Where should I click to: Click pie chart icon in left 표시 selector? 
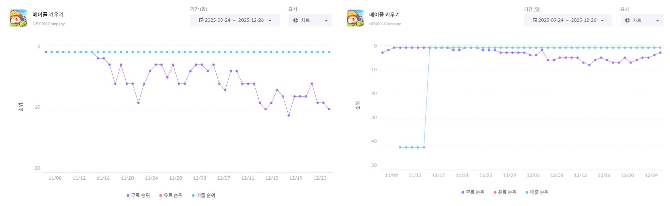[x=296, y=20]
